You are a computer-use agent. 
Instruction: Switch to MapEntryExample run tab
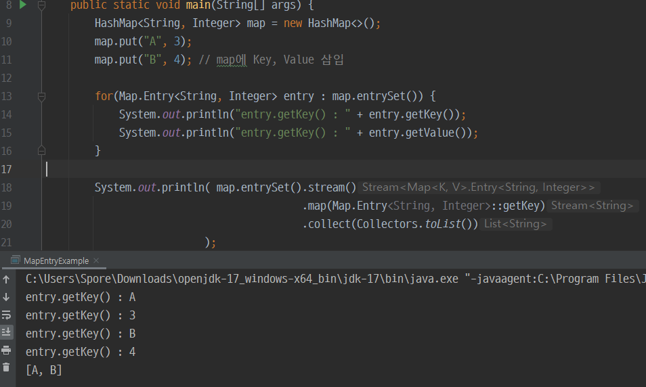56,260
